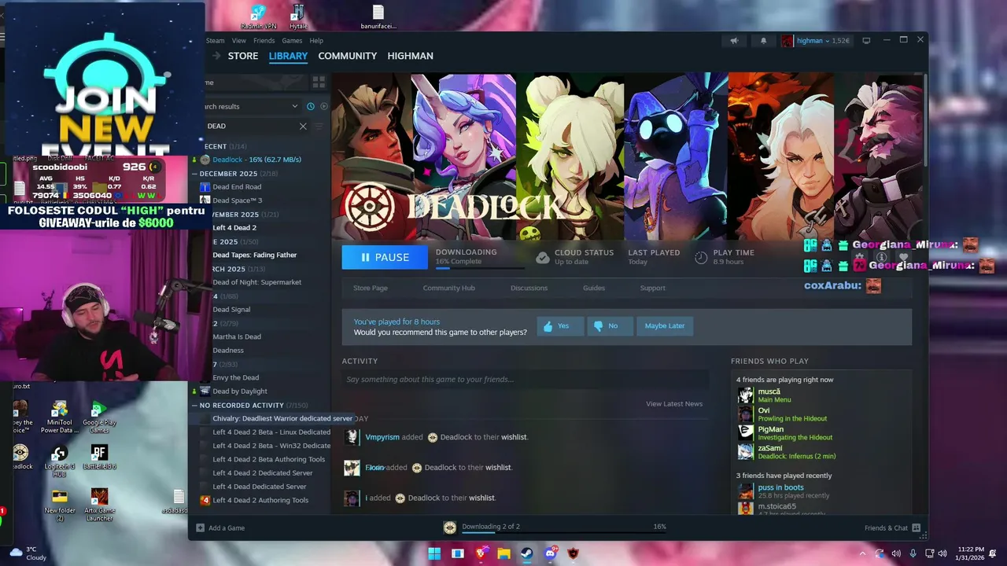Image resolution: width=1007 pixels, height=566 pixels.
Task: Show hidden system tray icons chevron
Action: click(x=862, y=553)
